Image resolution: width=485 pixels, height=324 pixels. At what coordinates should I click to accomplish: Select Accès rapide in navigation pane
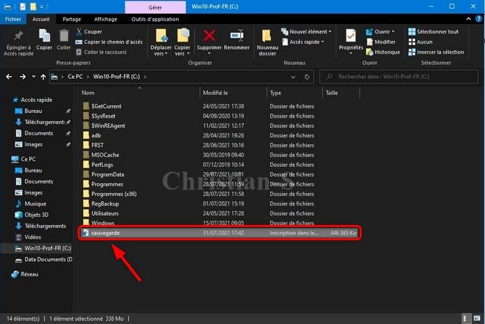37,100
